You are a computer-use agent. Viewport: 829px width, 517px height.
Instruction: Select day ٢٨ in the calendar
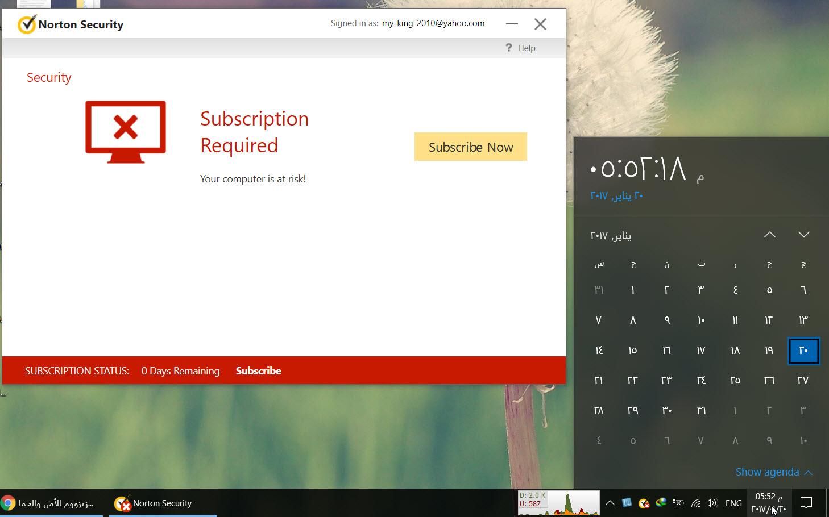coord(599,410)
